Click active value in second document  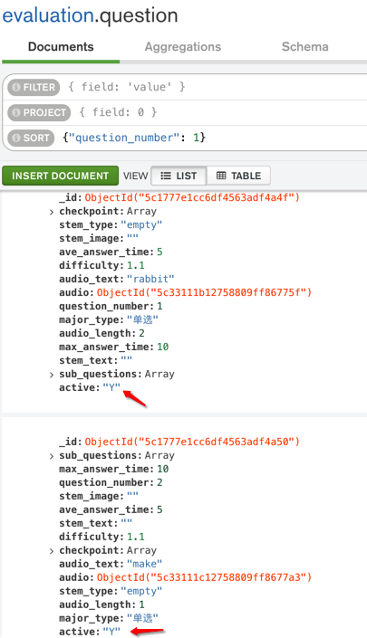(x=111, y=632)
